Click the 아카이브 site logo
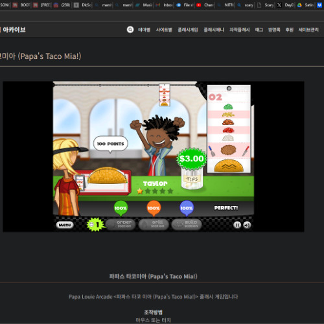 14,30
